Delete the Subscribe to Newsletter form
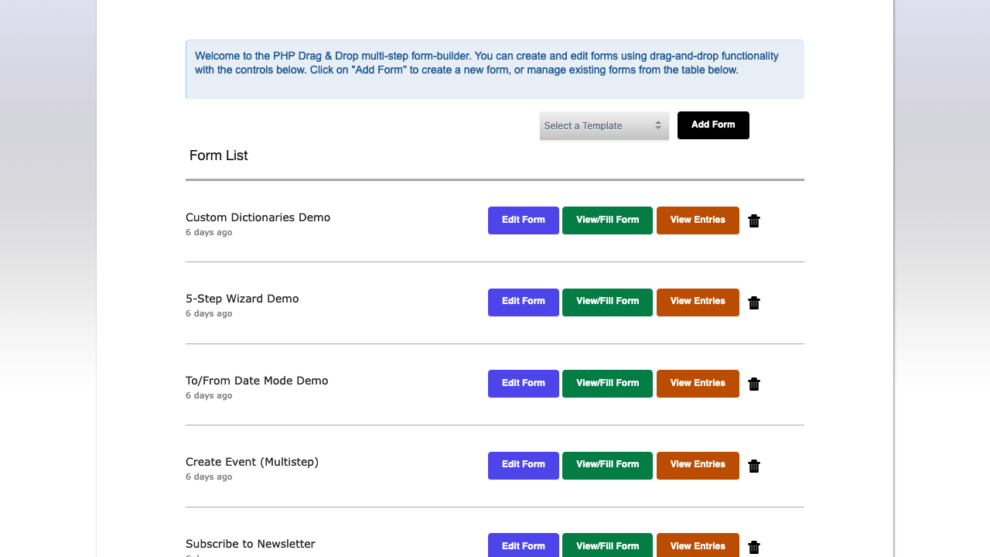This screenshot has height=557, width=990. point(754,547)
